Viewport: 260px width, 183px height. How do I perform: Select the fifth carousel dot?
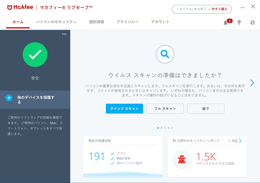(172, 128)
